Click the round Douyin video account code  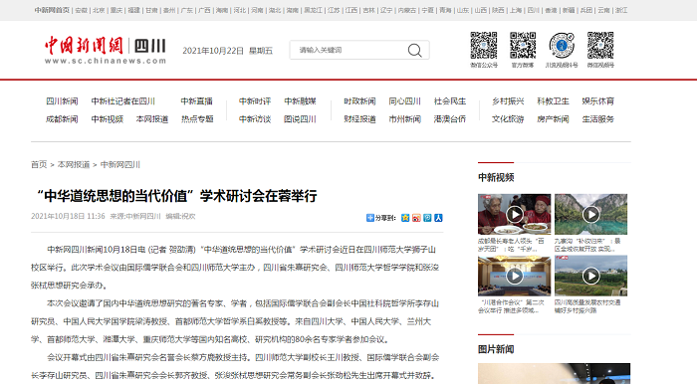tap(562, 46)
